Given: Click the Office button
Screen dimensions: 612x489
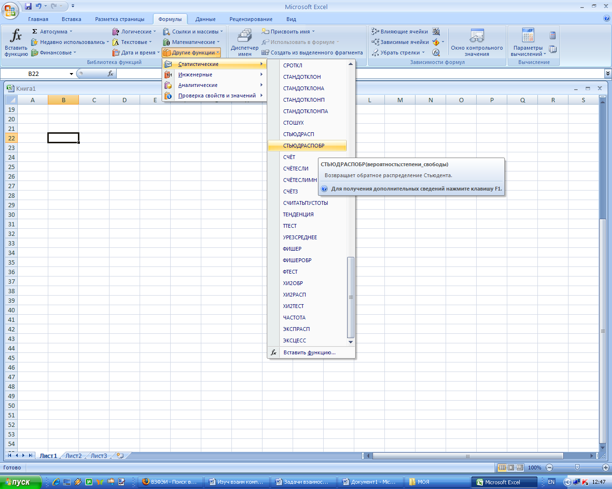Looking at the screenshot, I should tap(10, 10).
